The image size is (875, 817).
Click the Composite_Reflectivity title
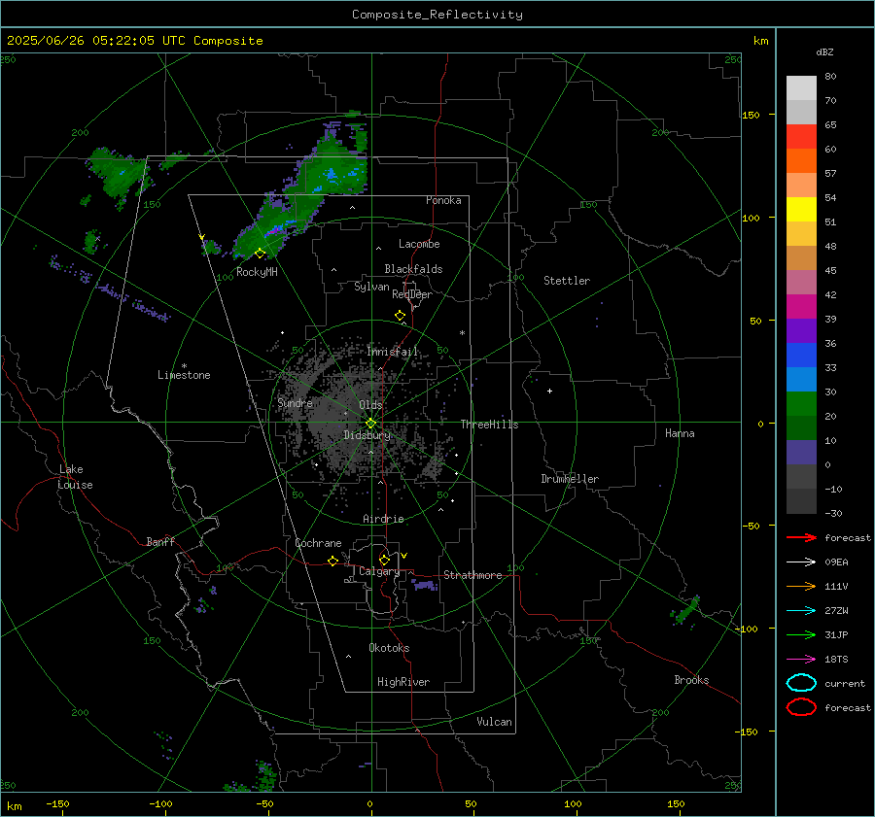click(437, 15)
